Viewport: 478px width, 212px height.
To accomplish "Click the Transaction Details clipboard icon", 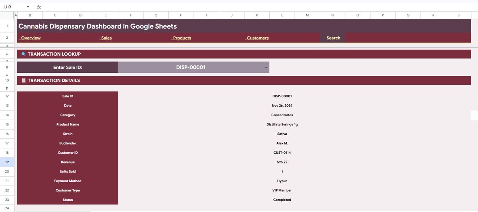I will pos(24,80).
